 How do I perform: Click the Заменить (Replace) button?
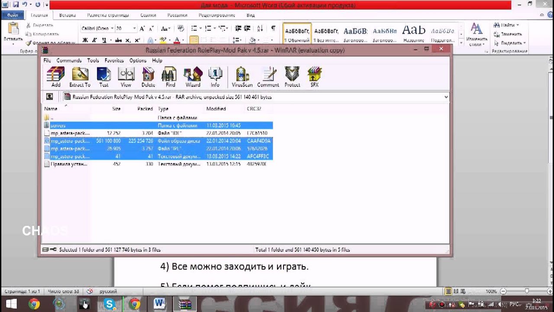pos(508,34)
